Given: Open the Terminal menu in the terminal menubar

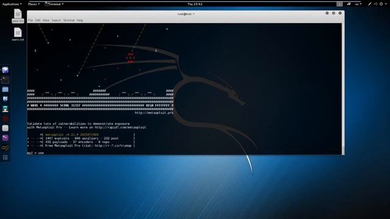Looking at the screenshot, I should click(x=69, y=20).
